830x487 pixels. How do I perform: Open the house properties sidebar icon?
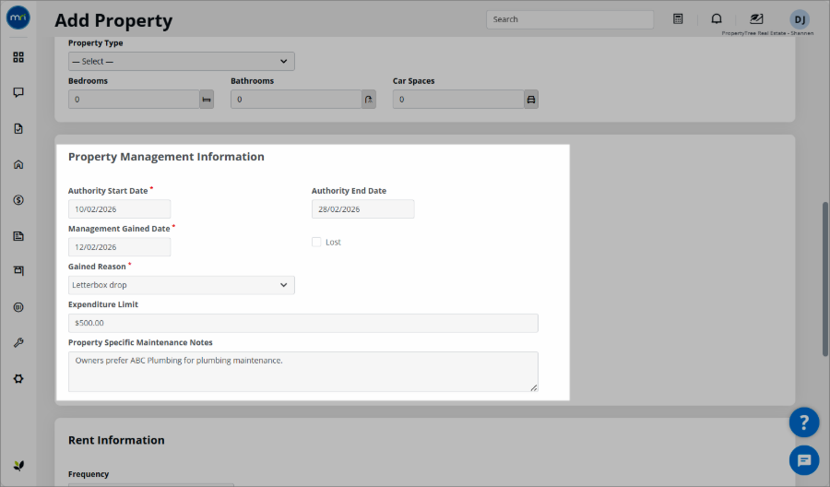point(18,164)
